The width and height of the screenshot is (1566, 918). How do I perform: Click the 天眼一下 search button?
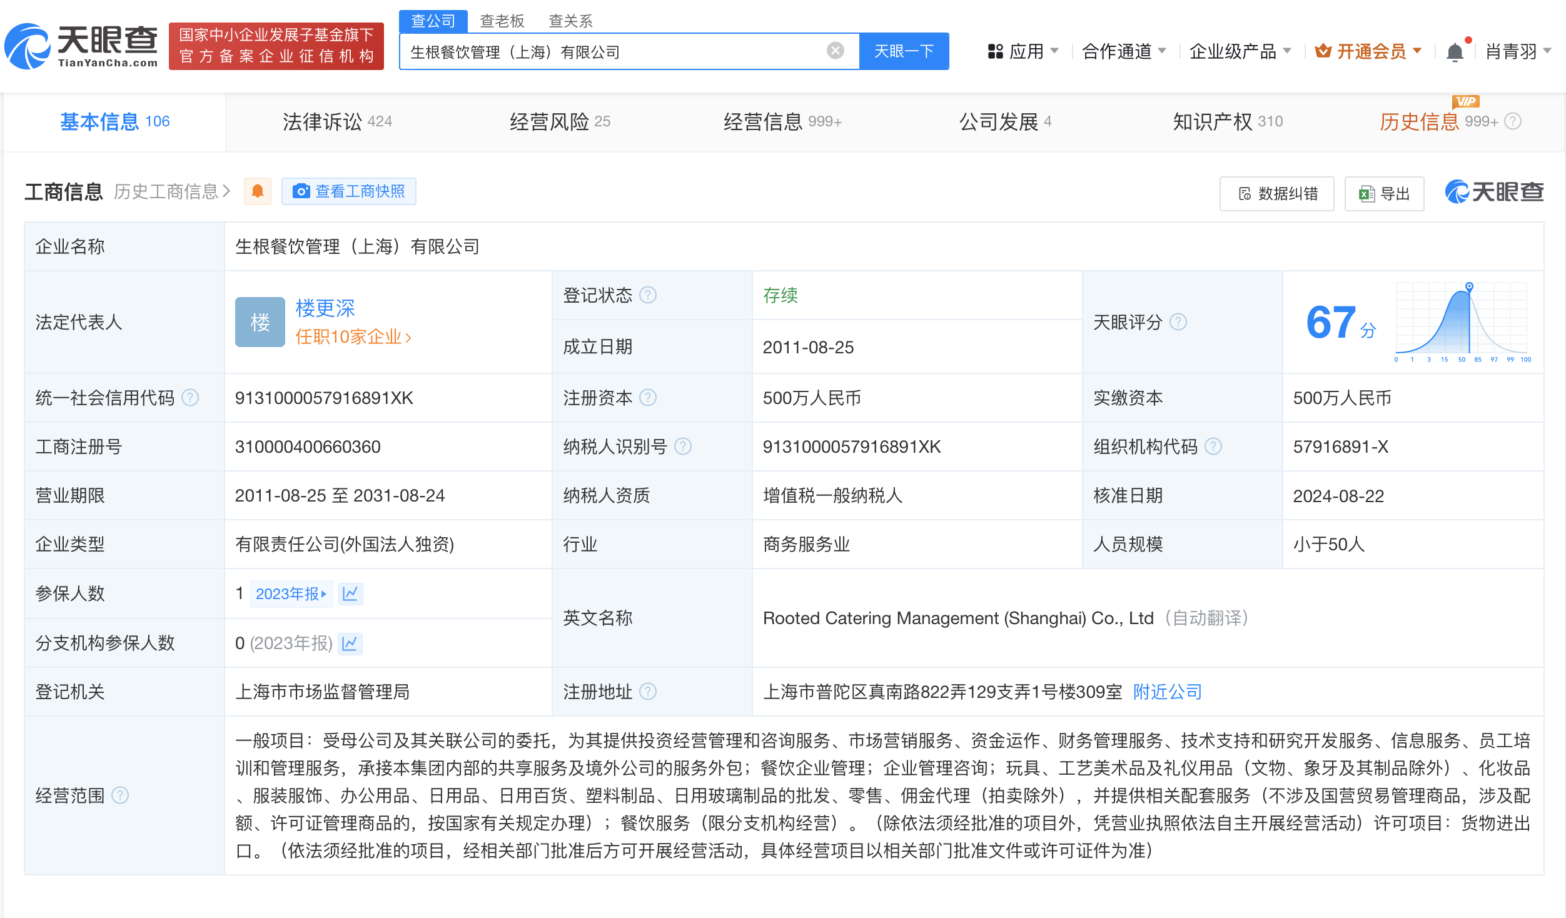(904, 51)
